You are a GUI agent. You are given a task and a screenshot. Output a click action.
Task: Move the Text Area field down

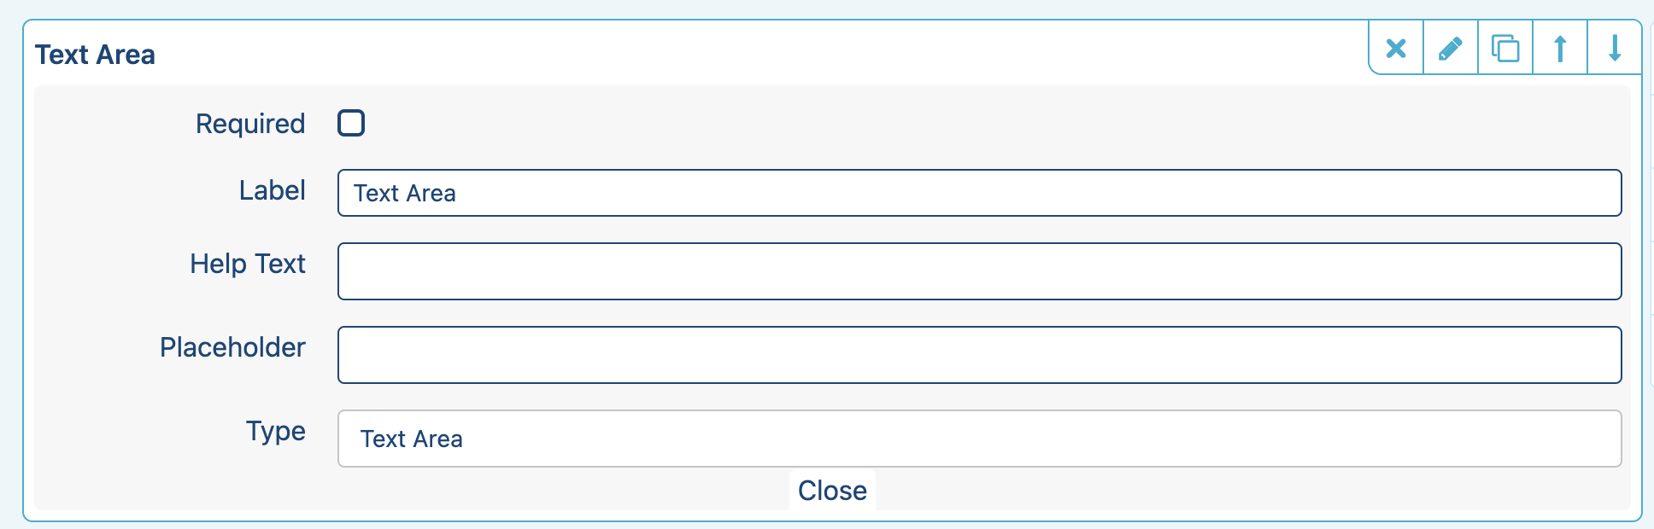tap(1615, 49)
